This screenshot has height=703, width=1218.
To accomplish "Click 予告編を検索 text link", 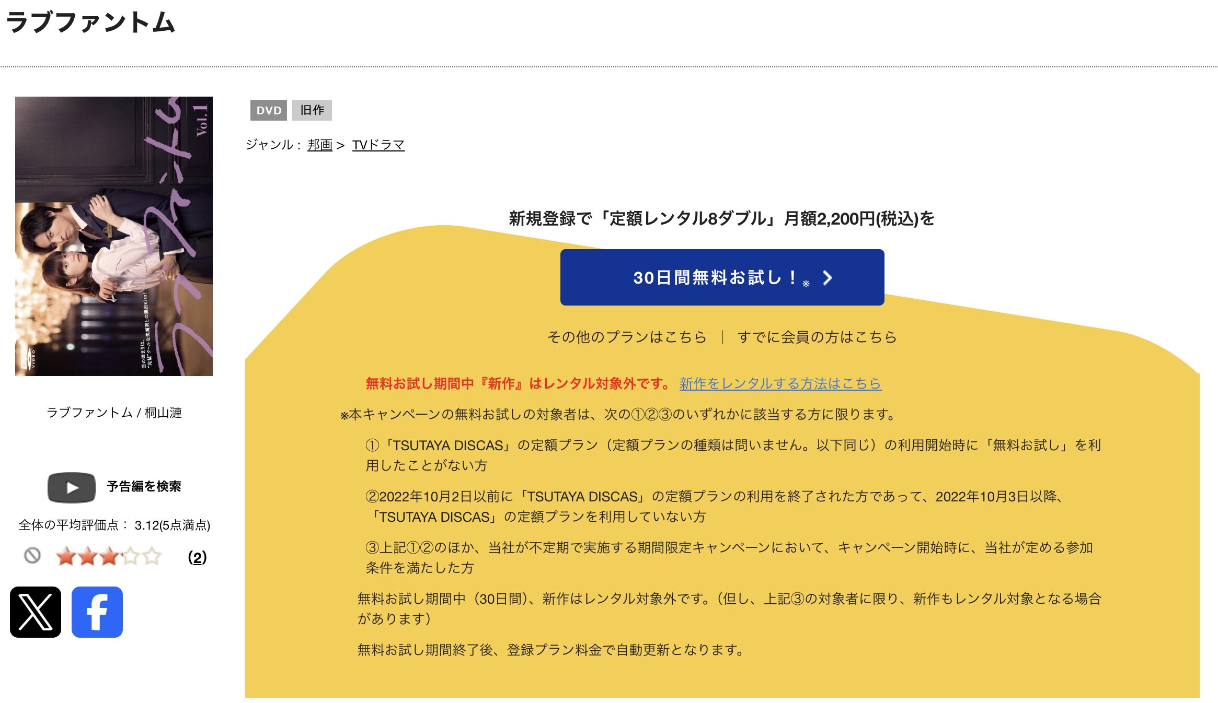I will (x=144, y=486).
